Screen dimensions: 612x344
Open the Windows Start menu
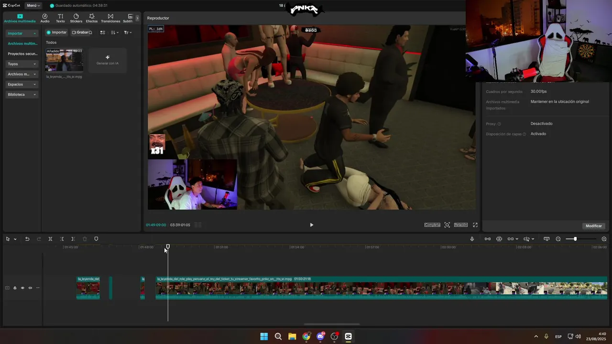pos(264,336)
